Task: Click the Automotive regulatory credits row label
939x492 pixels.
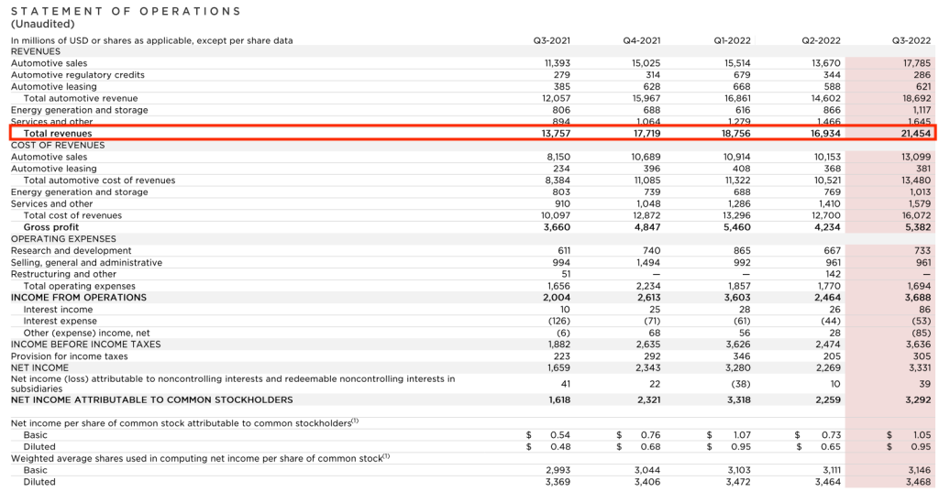Action: (78, 75)
